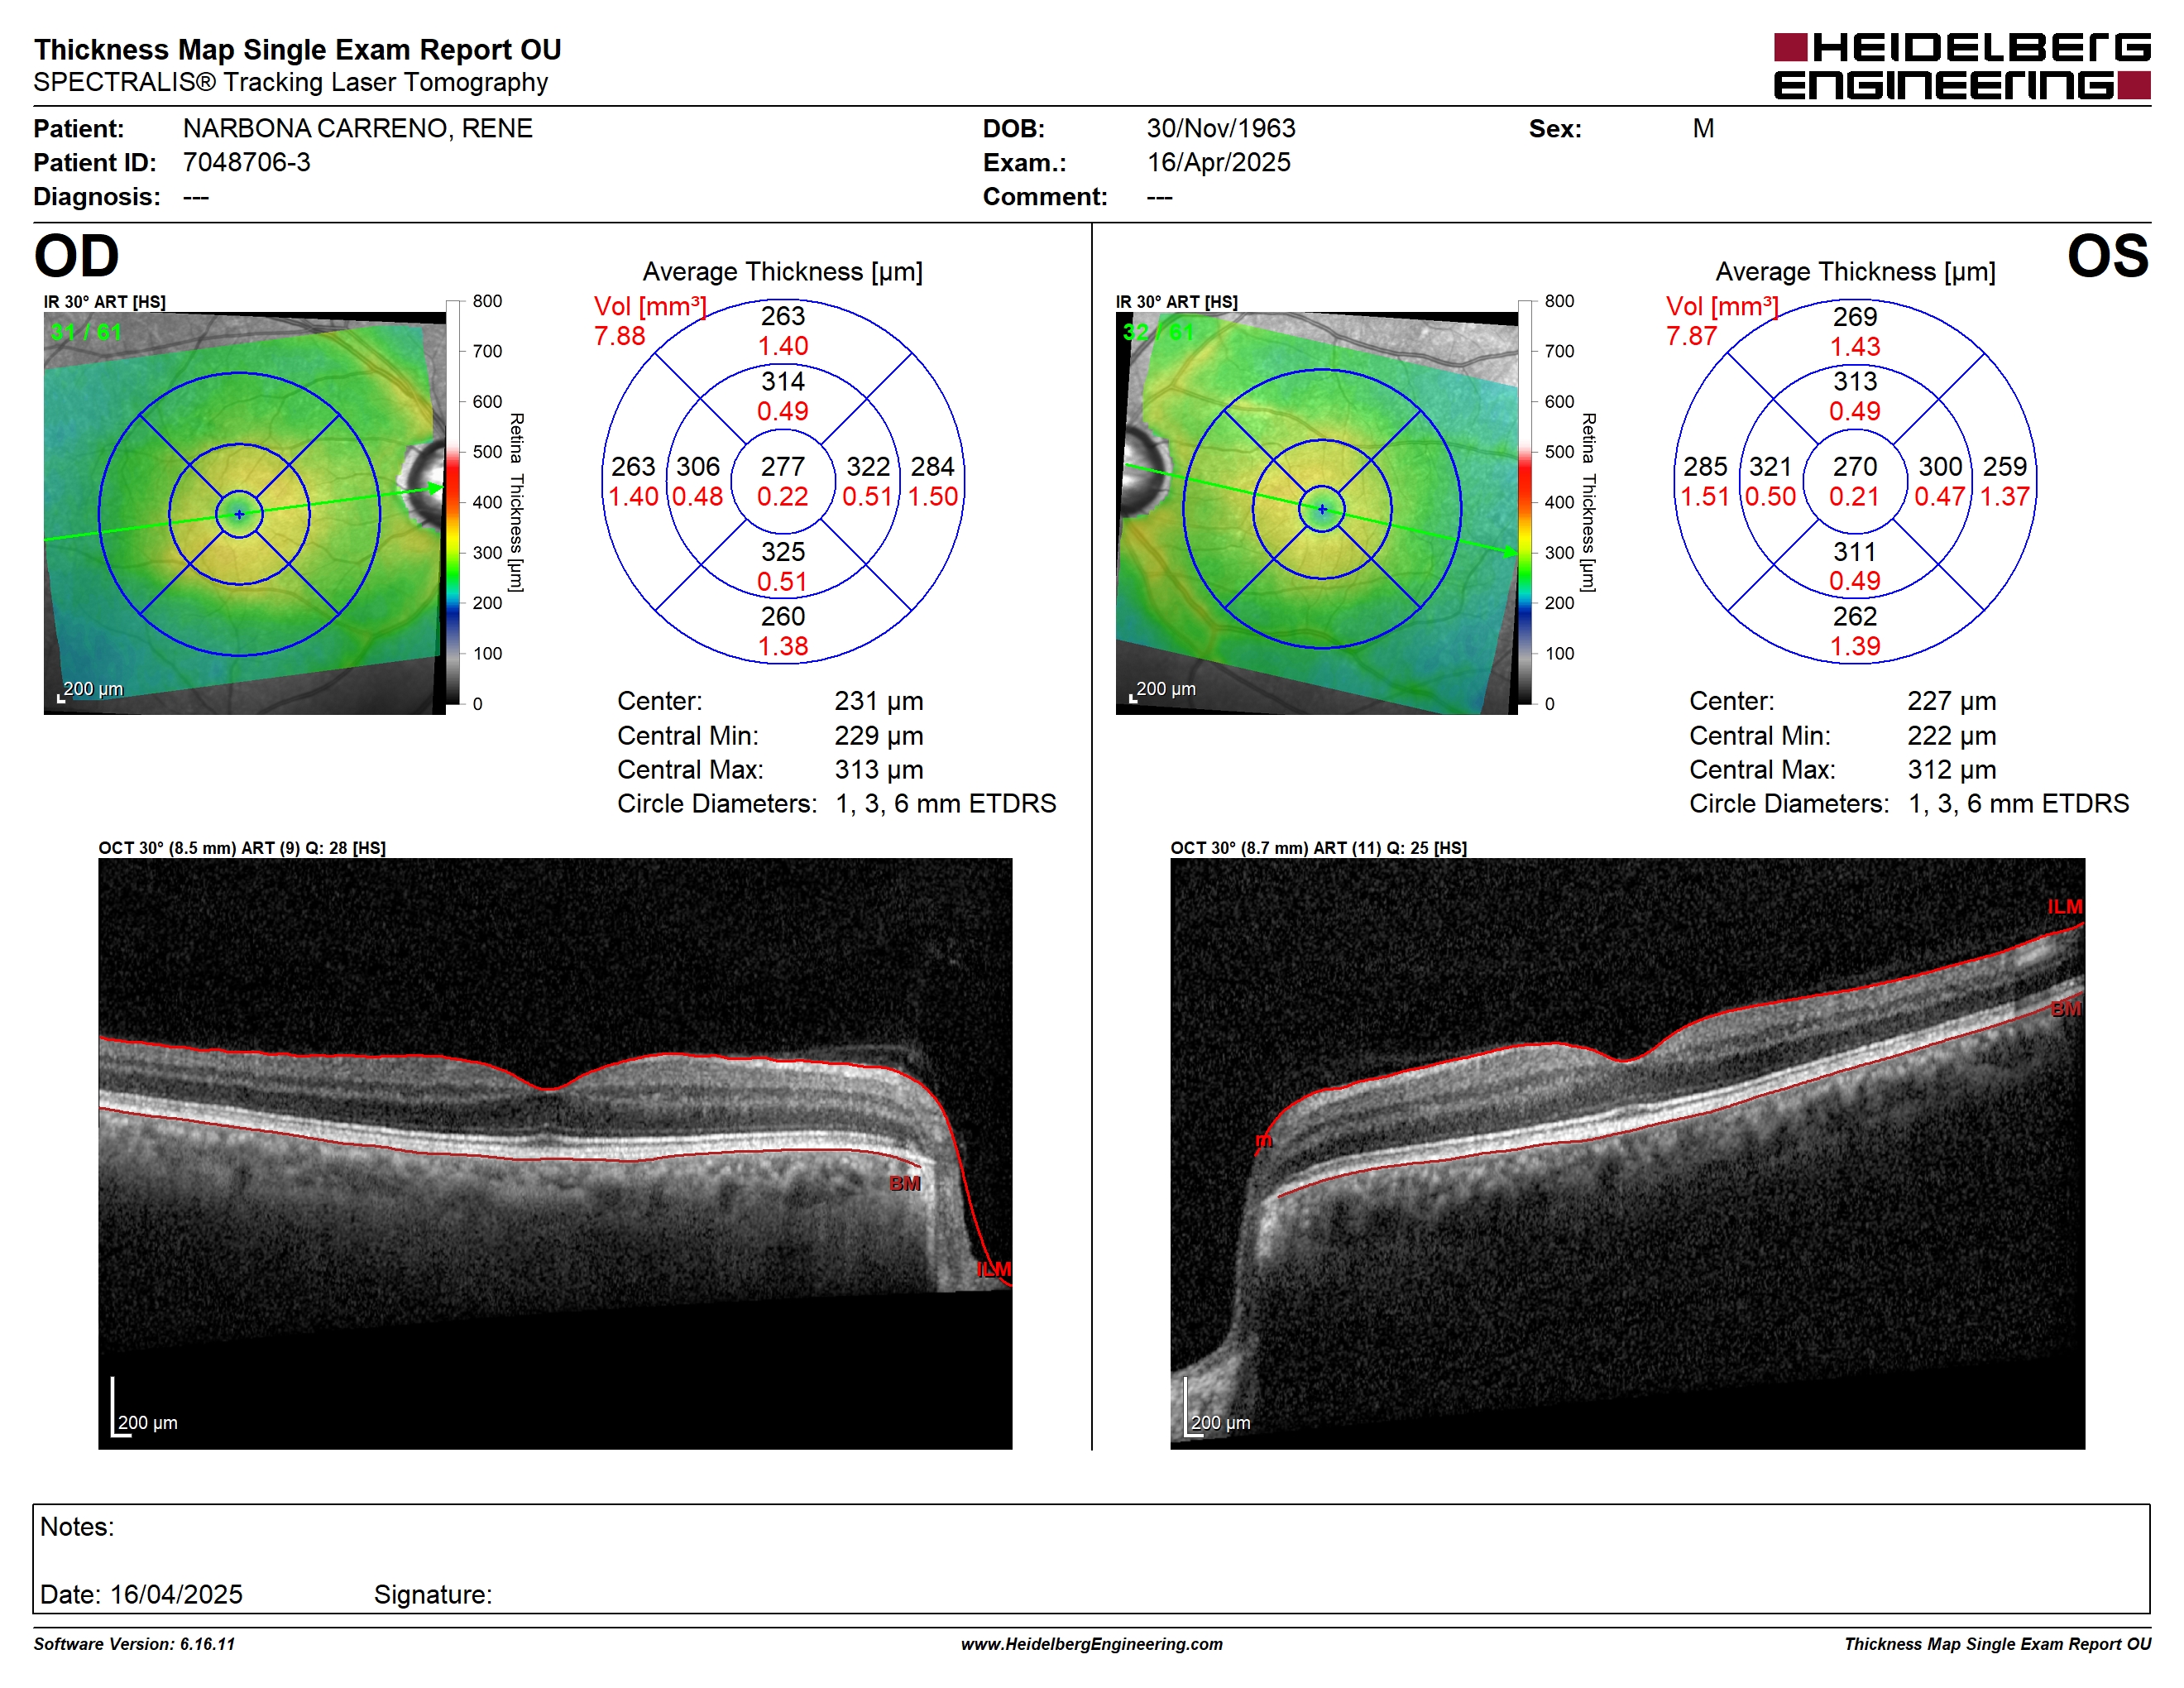
Task: Click OD central subfield thickness 277
Action: (x=782, y=467)
